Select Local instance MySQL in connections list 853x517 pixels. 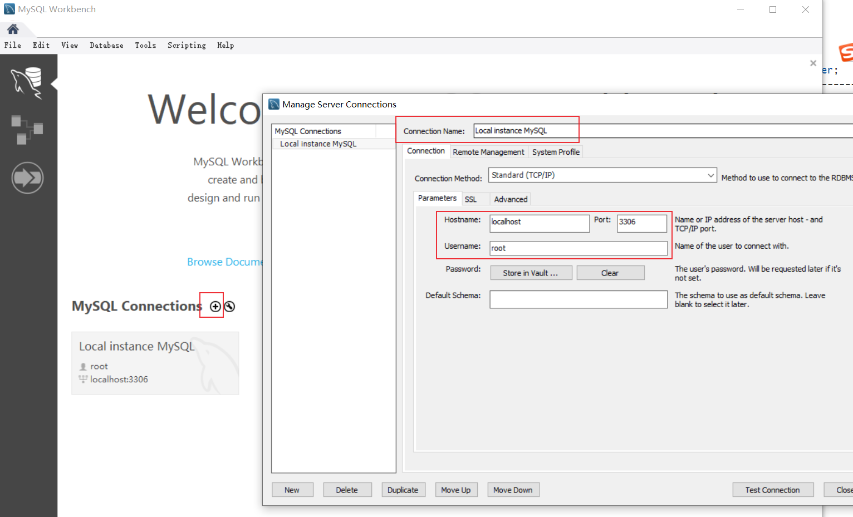click(x=334, y=144)
